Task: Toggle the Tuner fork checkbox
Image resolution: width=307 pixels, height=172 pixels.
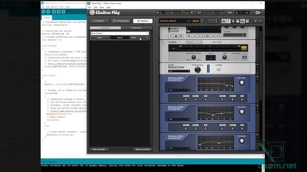Action: pyautogui.click(x=236, y=57)
